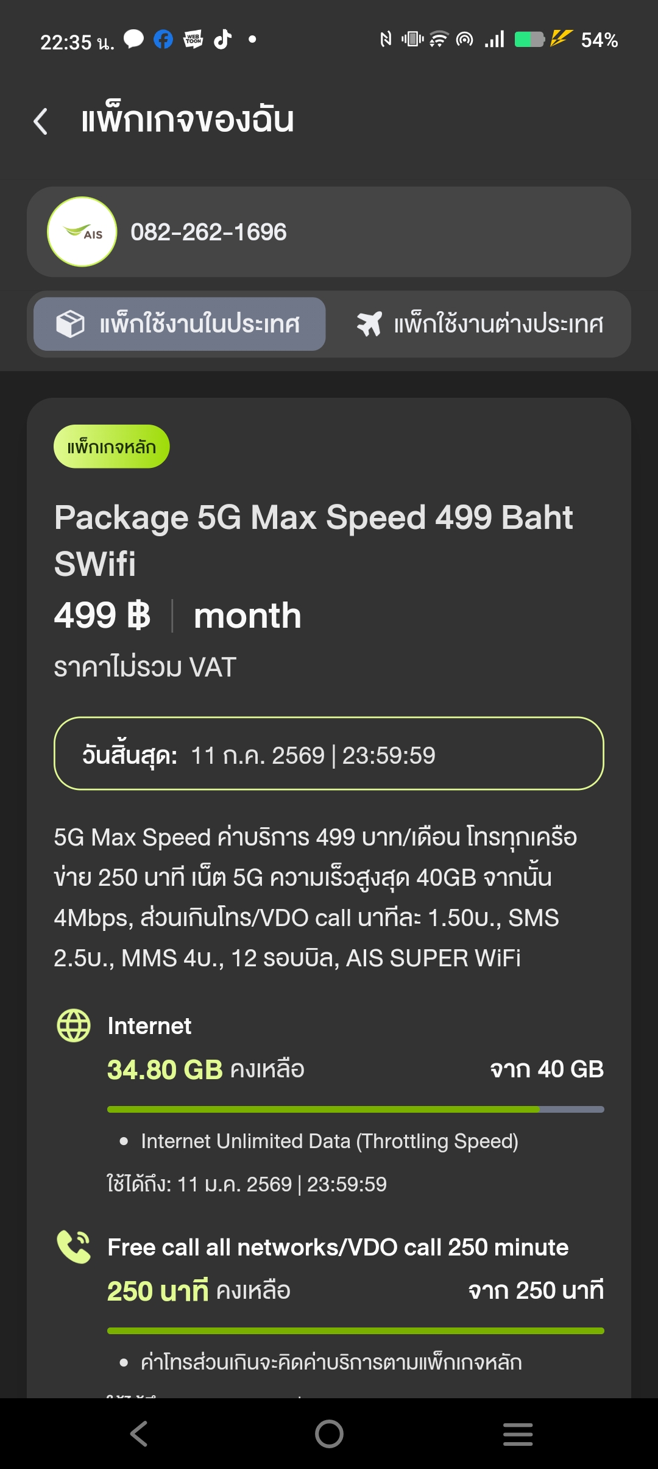Select phone number 082-262-1696 card
Image resolution: width=658 pixels, height=1469 pixels.
pos(329,232)
